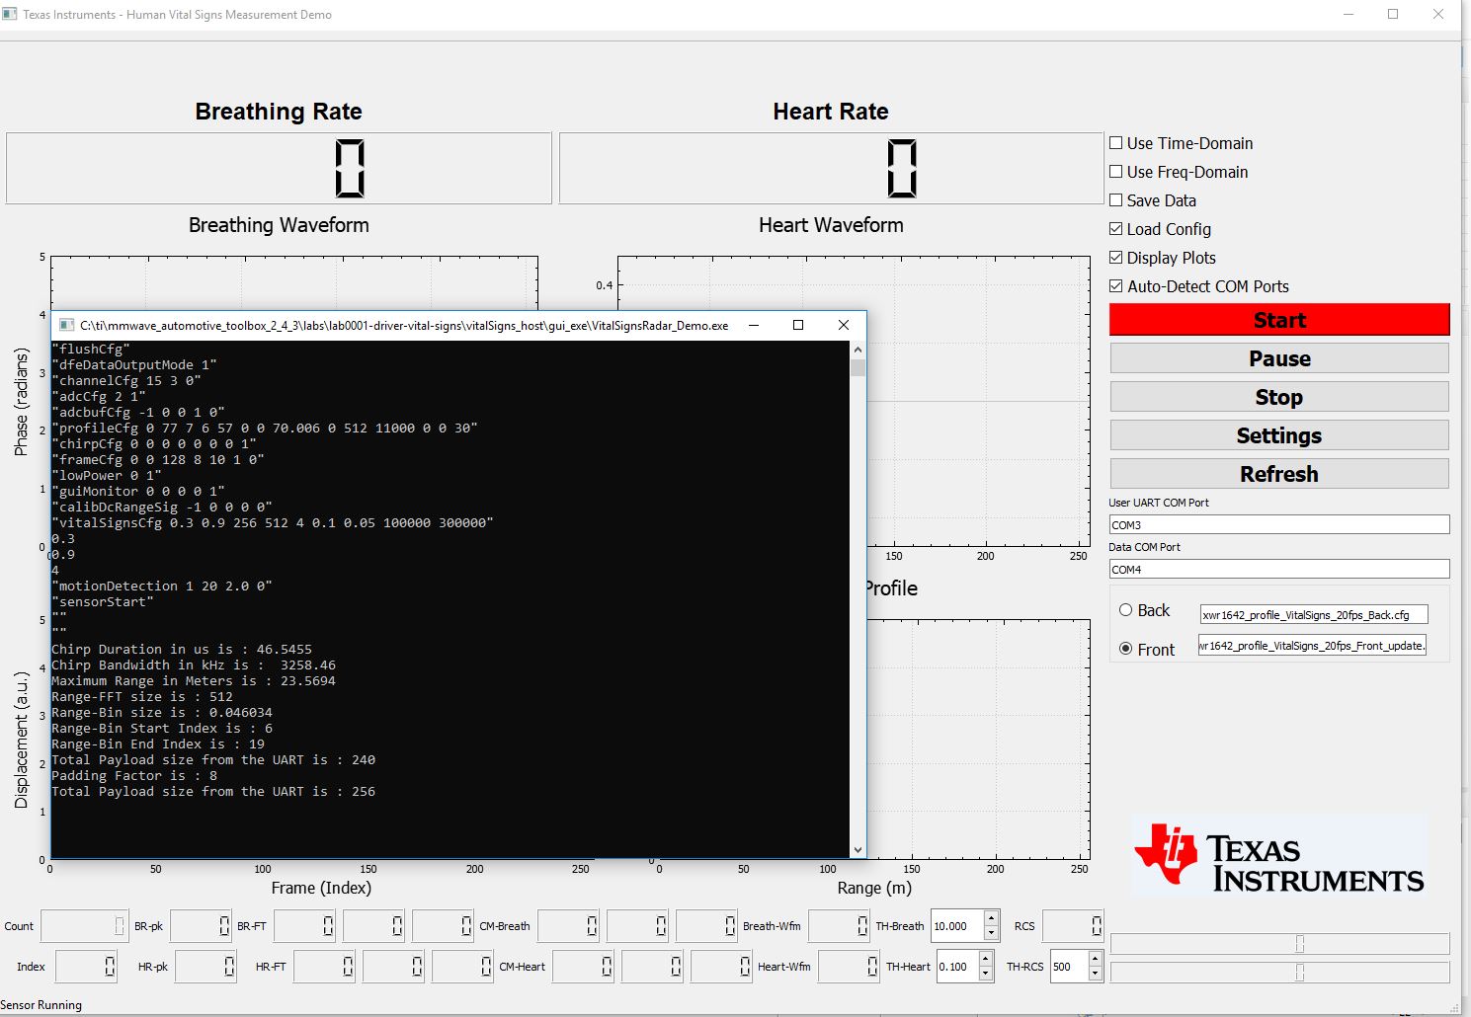Click the "Heart Waveform" plot title
This screenshot has height=1017, width=1471.
(x=831, y=225)
